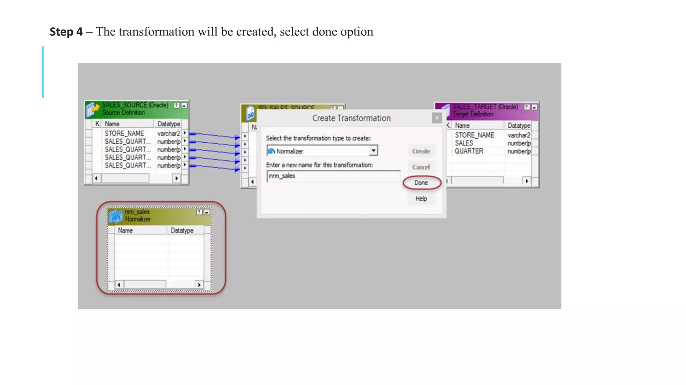
Task: Click the Help button in dialog
Action: pos(421,199)
